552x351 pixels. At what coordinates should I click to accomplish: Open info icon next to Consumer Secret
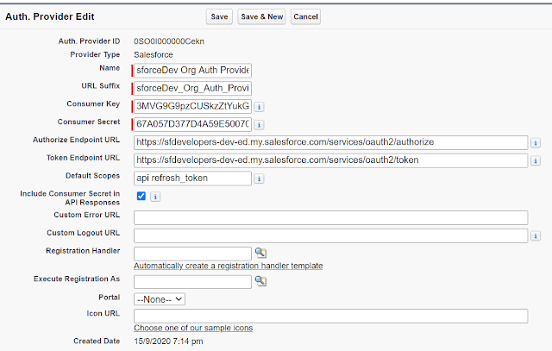259,125
